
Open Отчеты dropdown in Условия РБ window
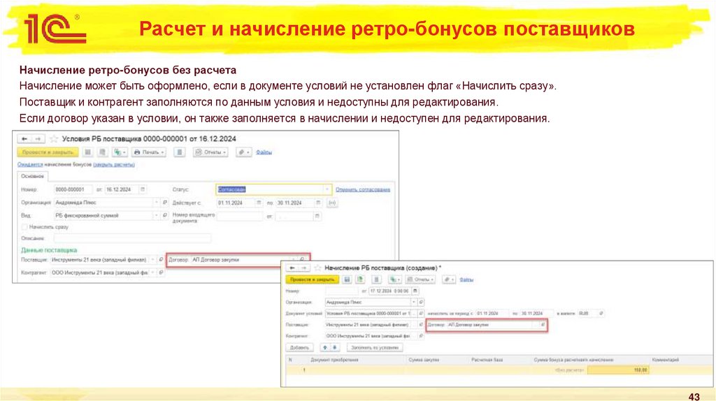[x=210, y=152]
